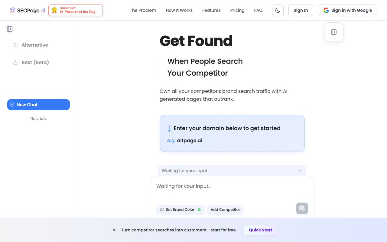This screenshot has height=242, width=387.
Task: Sign in with Google
Action: point(347,10)
